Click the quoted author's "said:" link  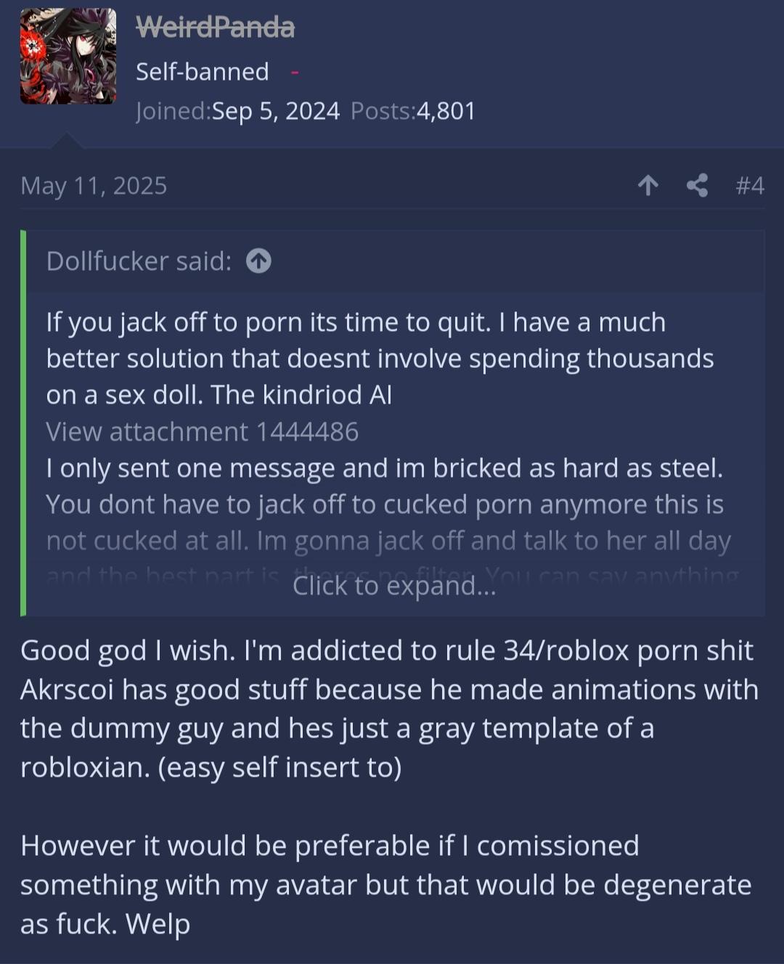tap(139, 261)
